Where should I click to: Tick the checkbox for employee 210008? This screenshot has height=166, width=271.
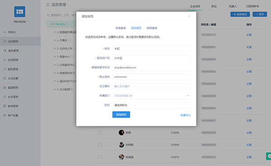pyautogui.click(x=100, y=132)
